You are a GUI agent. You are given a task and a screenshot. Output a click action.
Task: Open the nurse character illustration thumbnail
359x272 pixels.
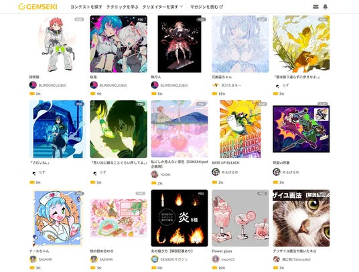point(58,218)
